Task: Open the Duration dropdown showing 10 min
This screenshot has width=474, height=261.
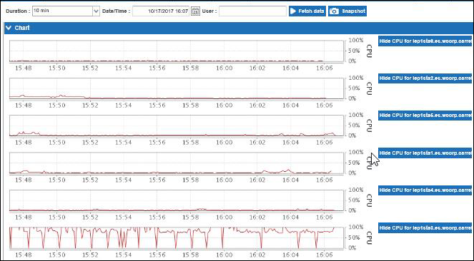Action: pos(66,11)
